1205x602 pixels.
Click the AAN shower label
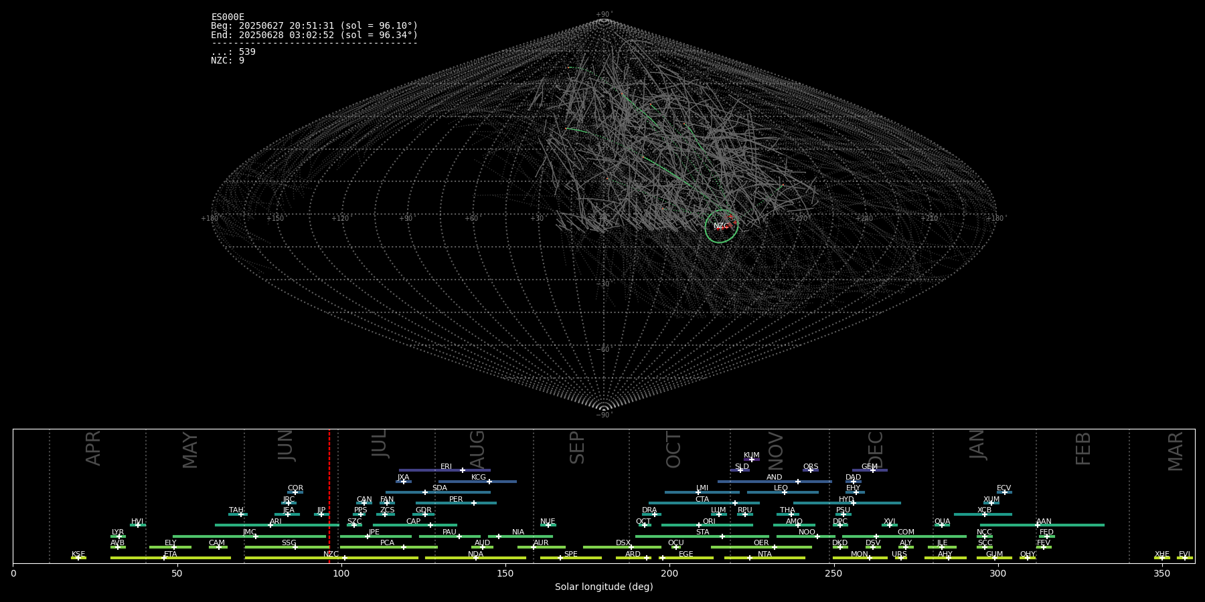click(x=1044, y=522)
